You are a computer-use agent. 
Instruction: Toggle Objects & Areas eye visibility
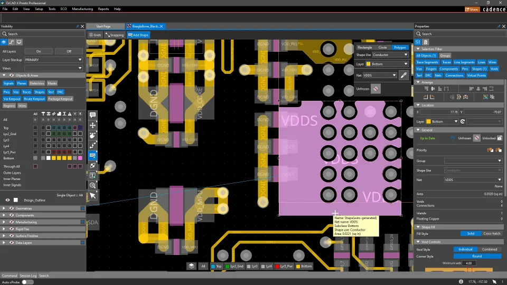[x=12, y=75]
